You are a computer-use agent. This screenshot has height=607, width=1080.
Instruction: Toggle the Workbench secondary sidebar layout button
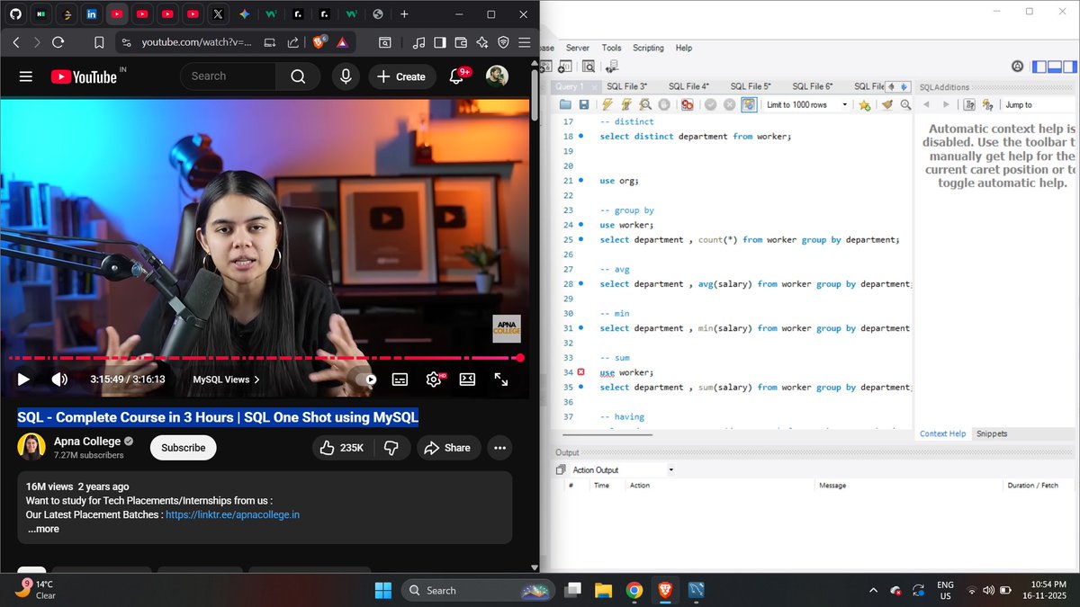point(1069,67)
